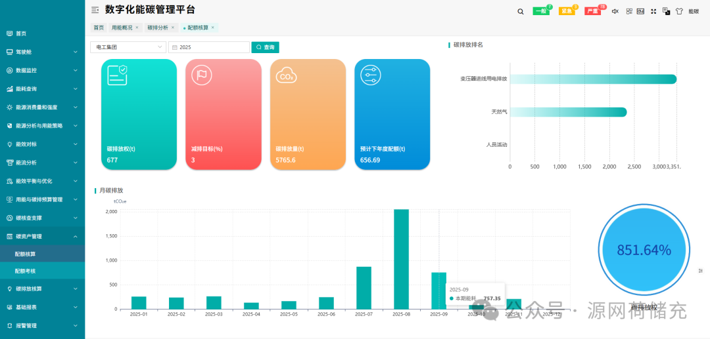Expand the 驾驶舱 sidebar menu
This screenshot has height=339, width=710.
pos(42,52)
